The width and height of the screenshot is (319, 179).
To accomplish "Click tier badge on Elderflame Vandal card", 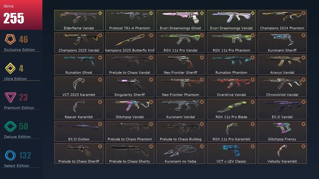I will pyautogui.click(x=100, y=13).
